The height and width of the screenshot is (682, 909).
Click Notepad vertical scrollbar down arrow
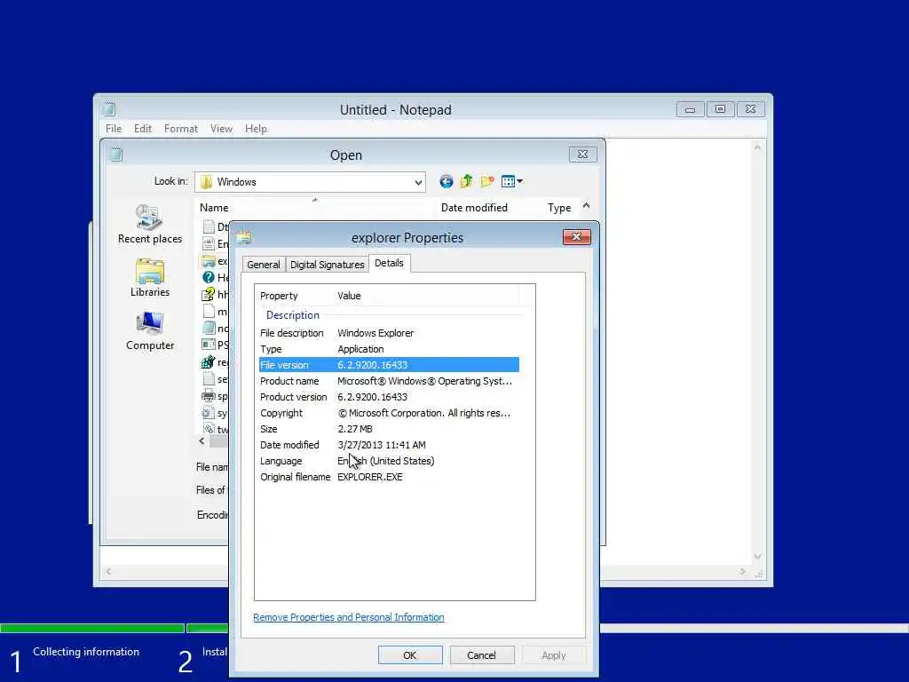(757, 557)
